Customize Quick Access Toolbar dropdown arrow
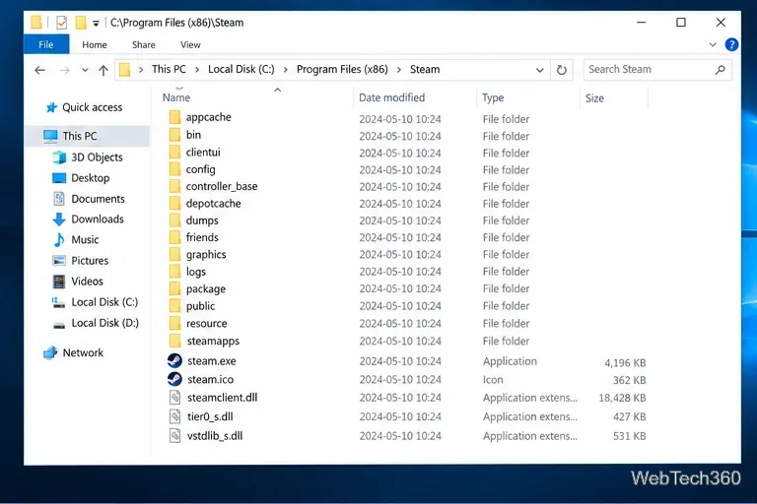This screenshot has height=504, width=757. coord(96,24)
